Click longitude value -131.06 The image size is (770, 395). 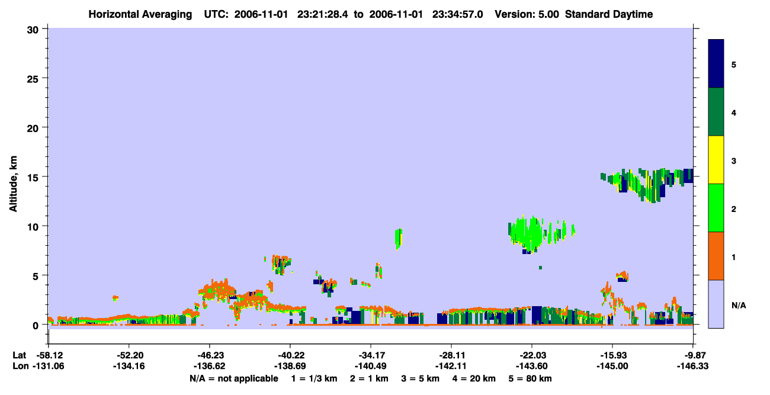click(x=49, y=367)
